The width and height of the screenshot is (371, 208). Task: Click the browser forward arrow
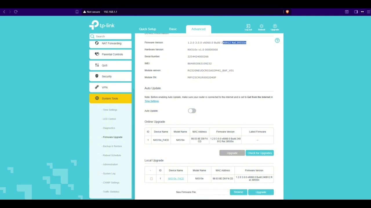click(10, 12)
